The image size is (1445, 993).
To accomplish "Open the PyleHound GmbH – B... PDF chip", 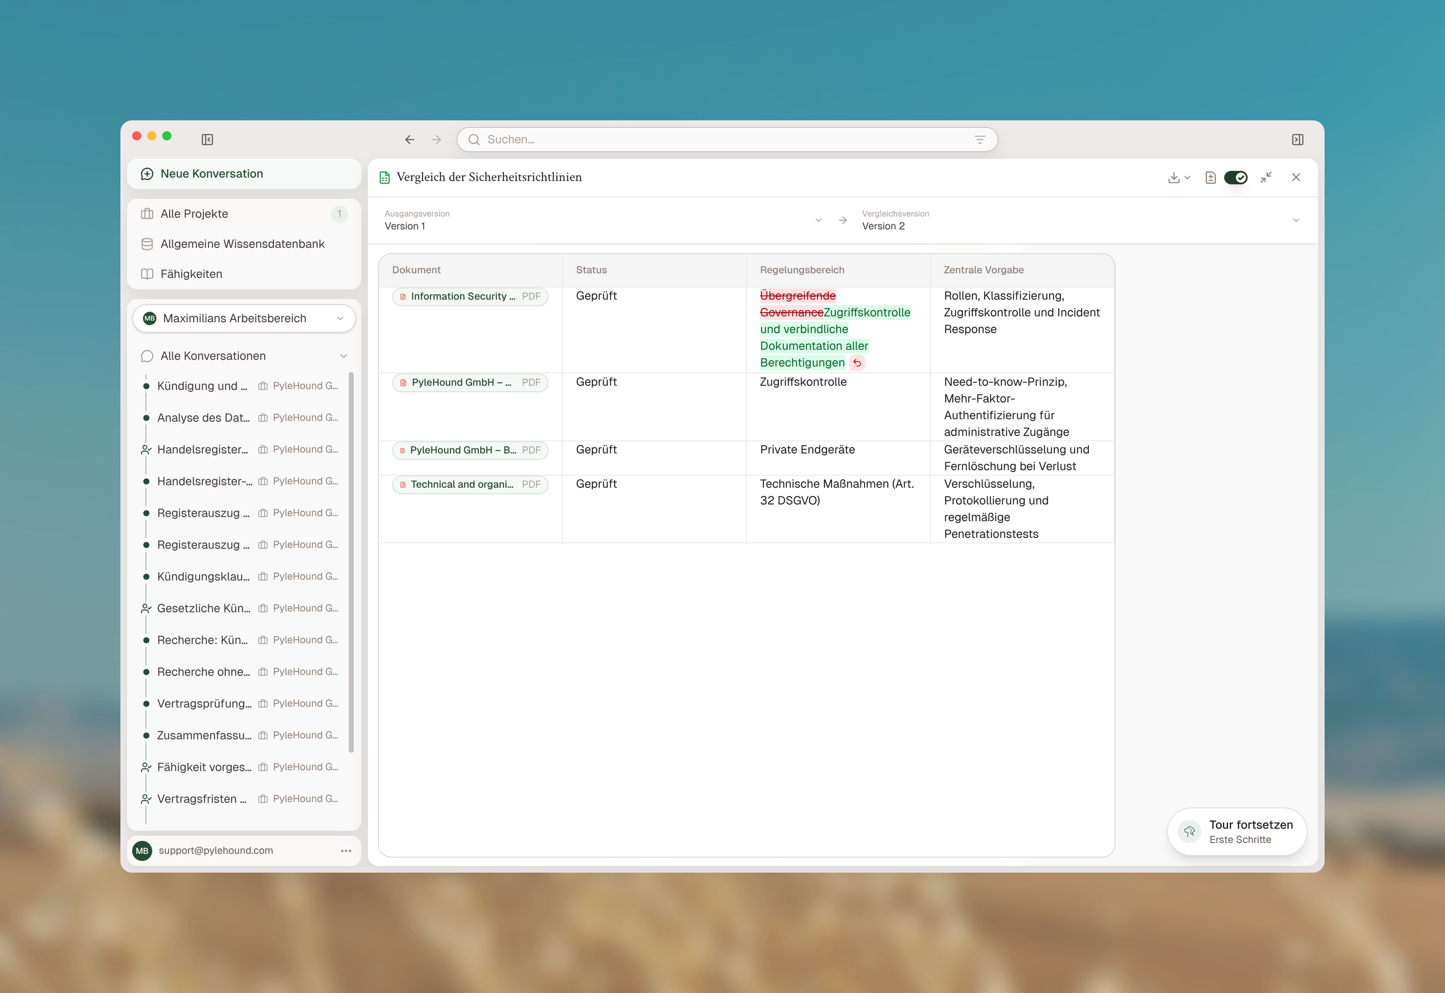I will 470,450.
